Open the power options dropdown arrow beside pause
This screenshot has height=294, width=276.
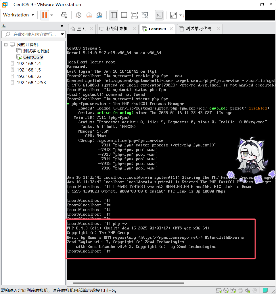52,15
